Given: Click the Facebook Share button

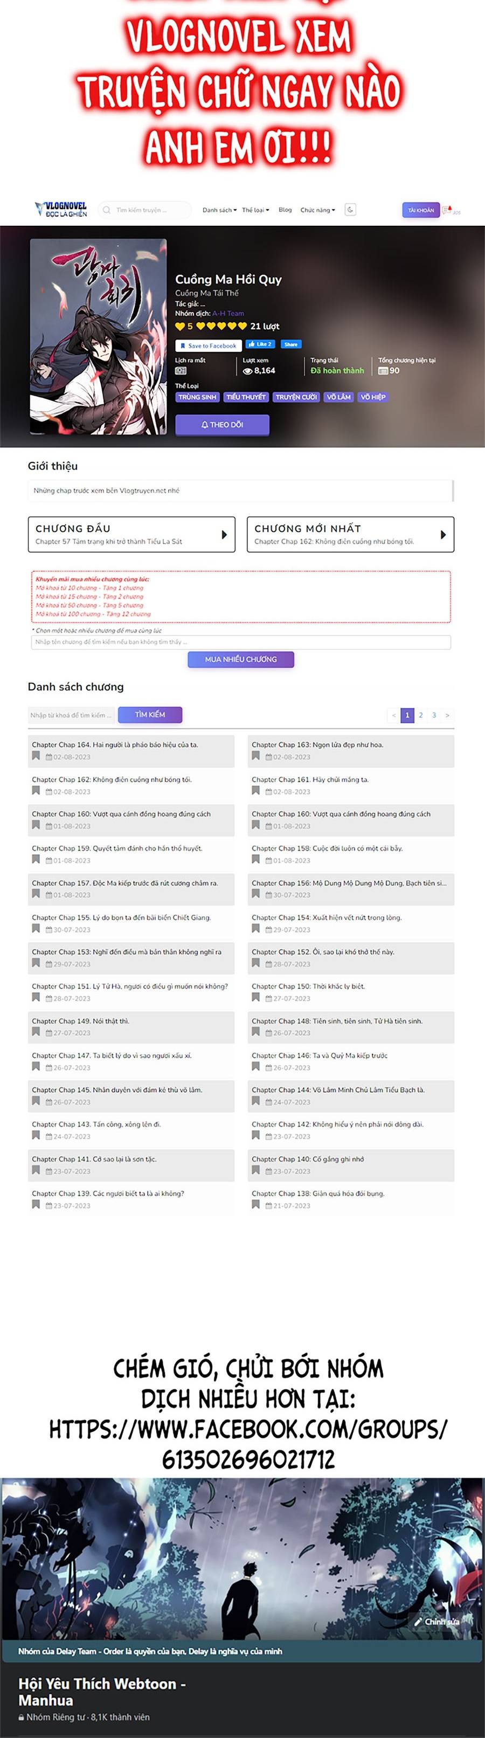Looking at the screenshot, I should pos(290,344).
